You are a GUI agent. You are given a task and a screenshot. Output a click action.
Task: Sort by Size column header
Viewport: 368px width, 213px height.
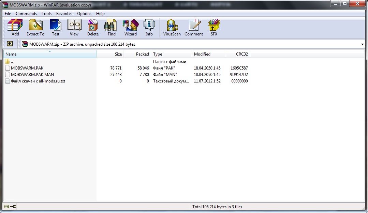110,54
